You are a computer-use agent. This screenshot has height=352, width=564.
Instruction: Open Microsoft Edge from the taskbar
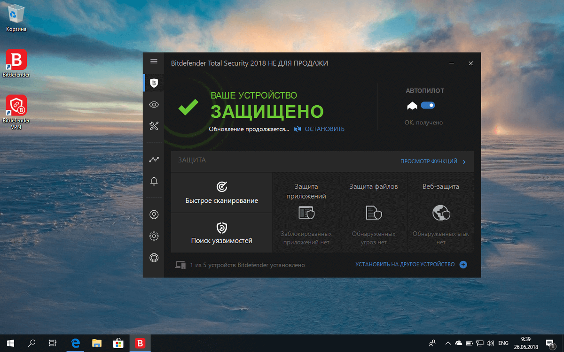click(75, 343)
